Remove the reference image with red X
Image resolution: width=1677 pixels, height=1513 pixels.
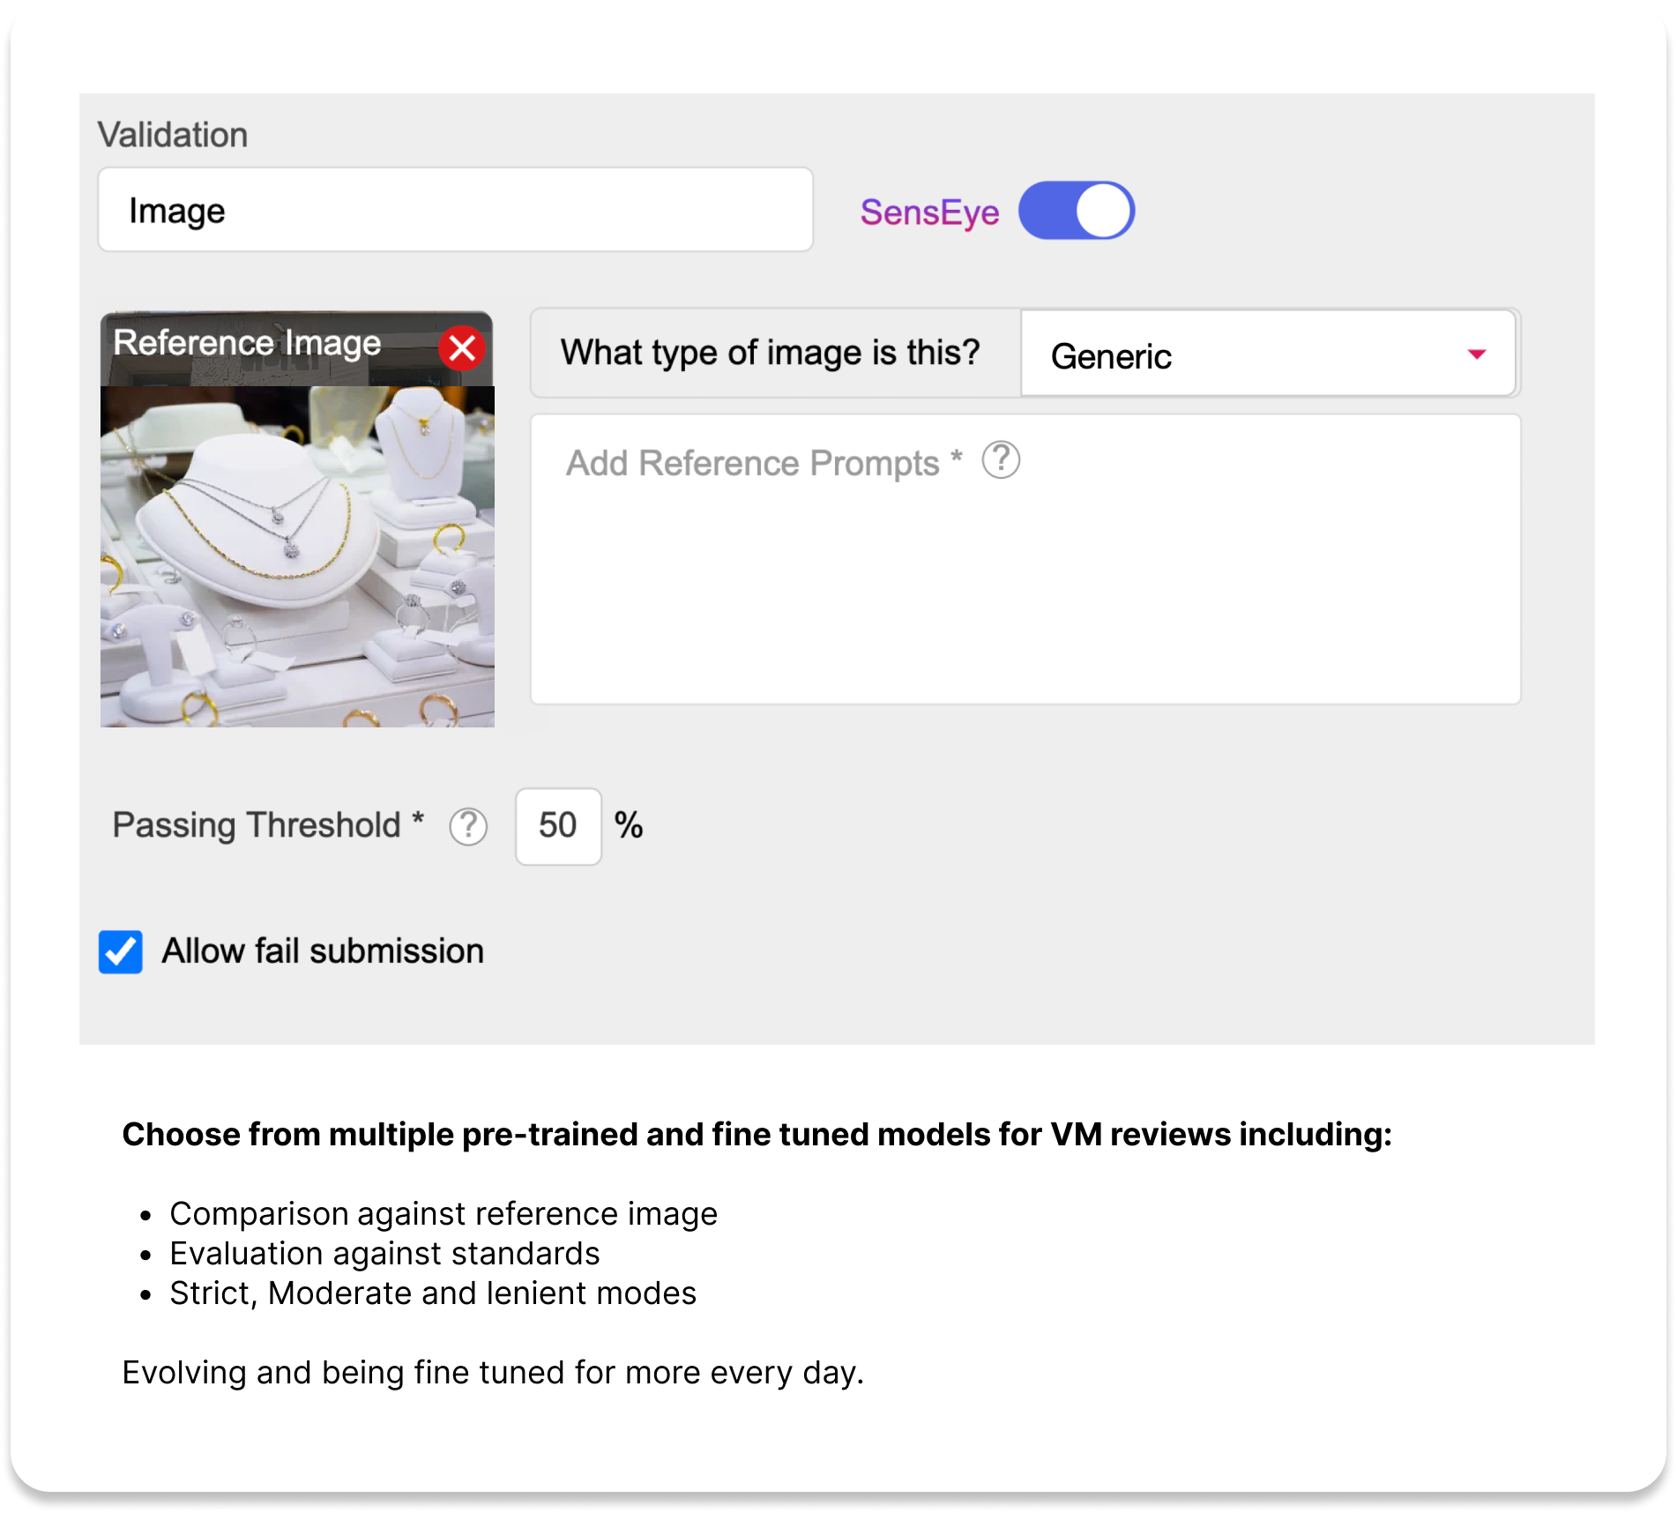tap(462, 348)
